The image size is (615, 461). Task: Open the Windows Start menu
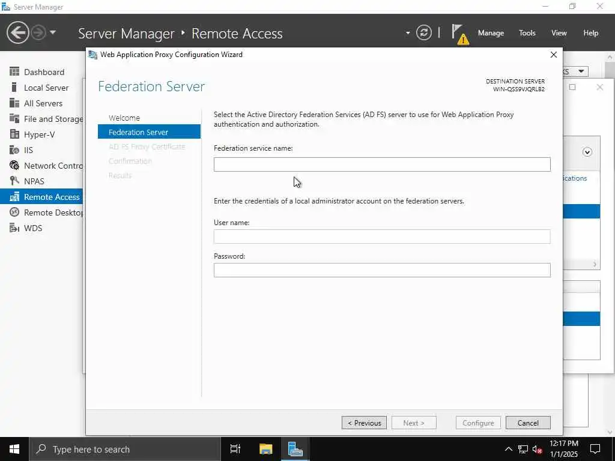click(x=14, y=449)
